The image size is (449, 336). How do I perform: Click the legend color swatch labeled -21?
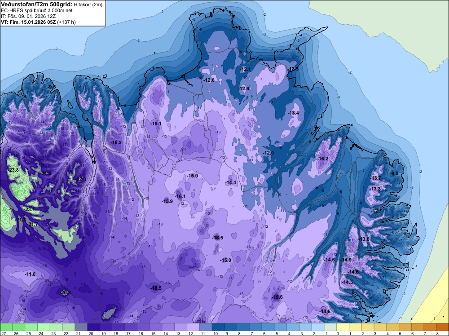pos(81,327)
